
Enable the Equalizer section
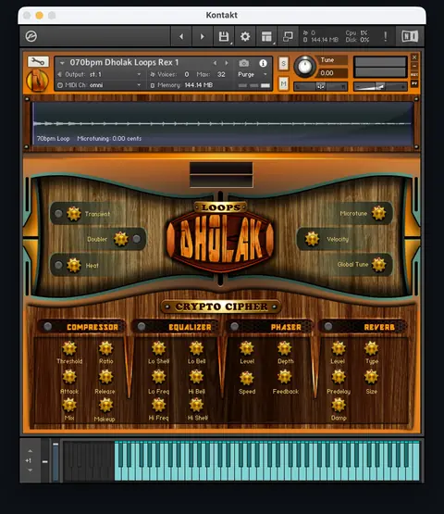coord(142,327)
